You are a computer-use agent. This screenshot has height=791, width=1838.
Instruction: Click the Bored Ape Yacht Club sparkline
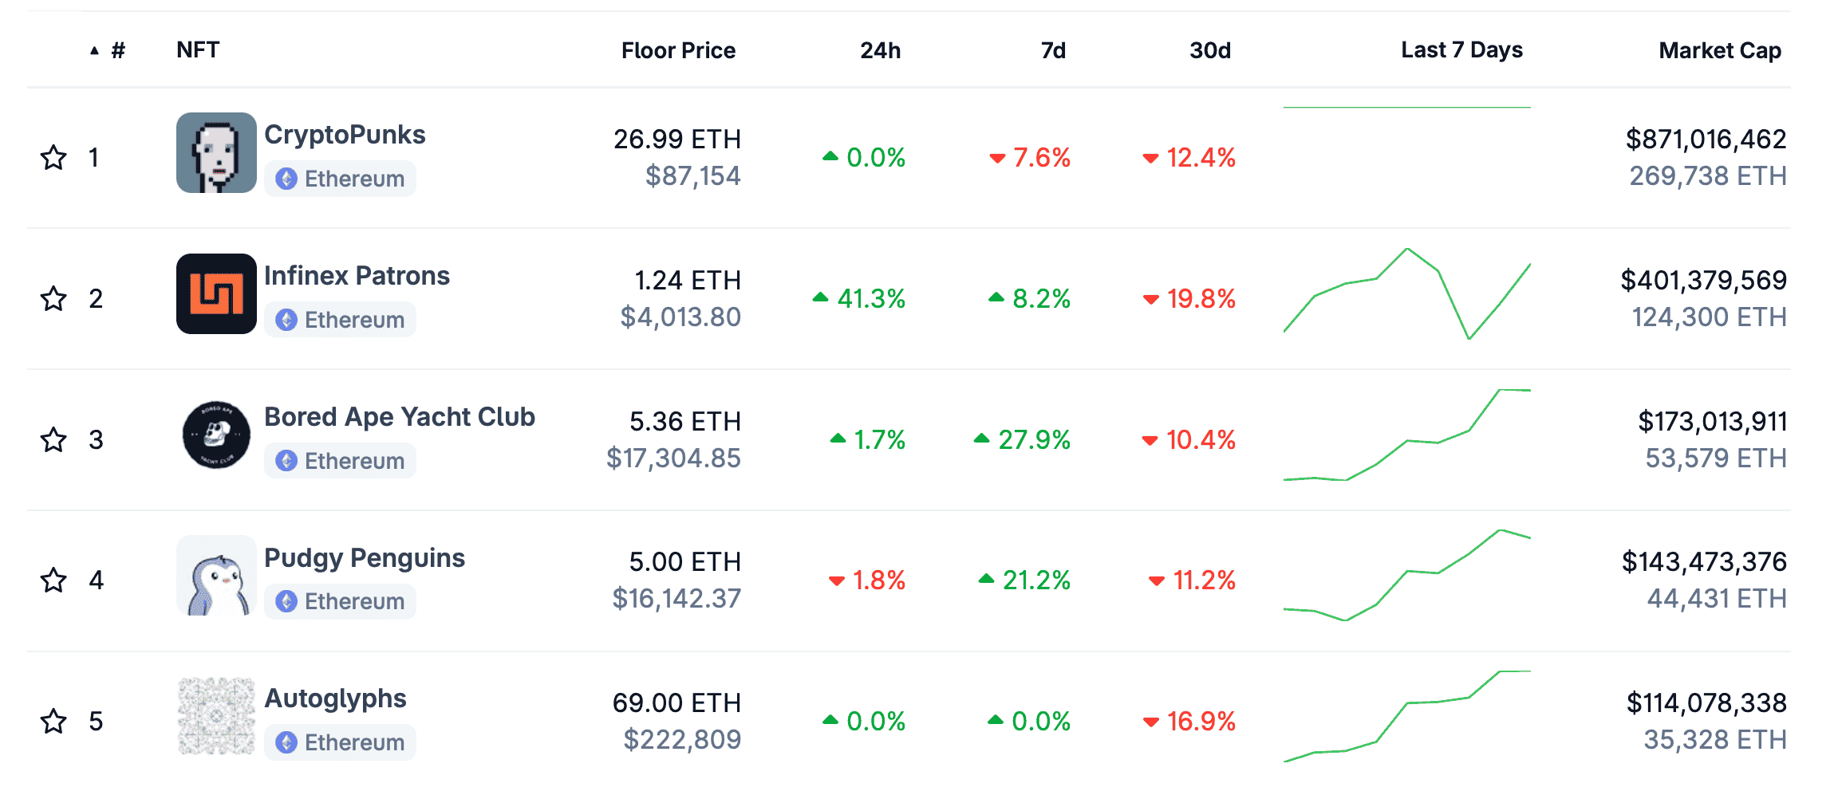tap(1406, 435)
